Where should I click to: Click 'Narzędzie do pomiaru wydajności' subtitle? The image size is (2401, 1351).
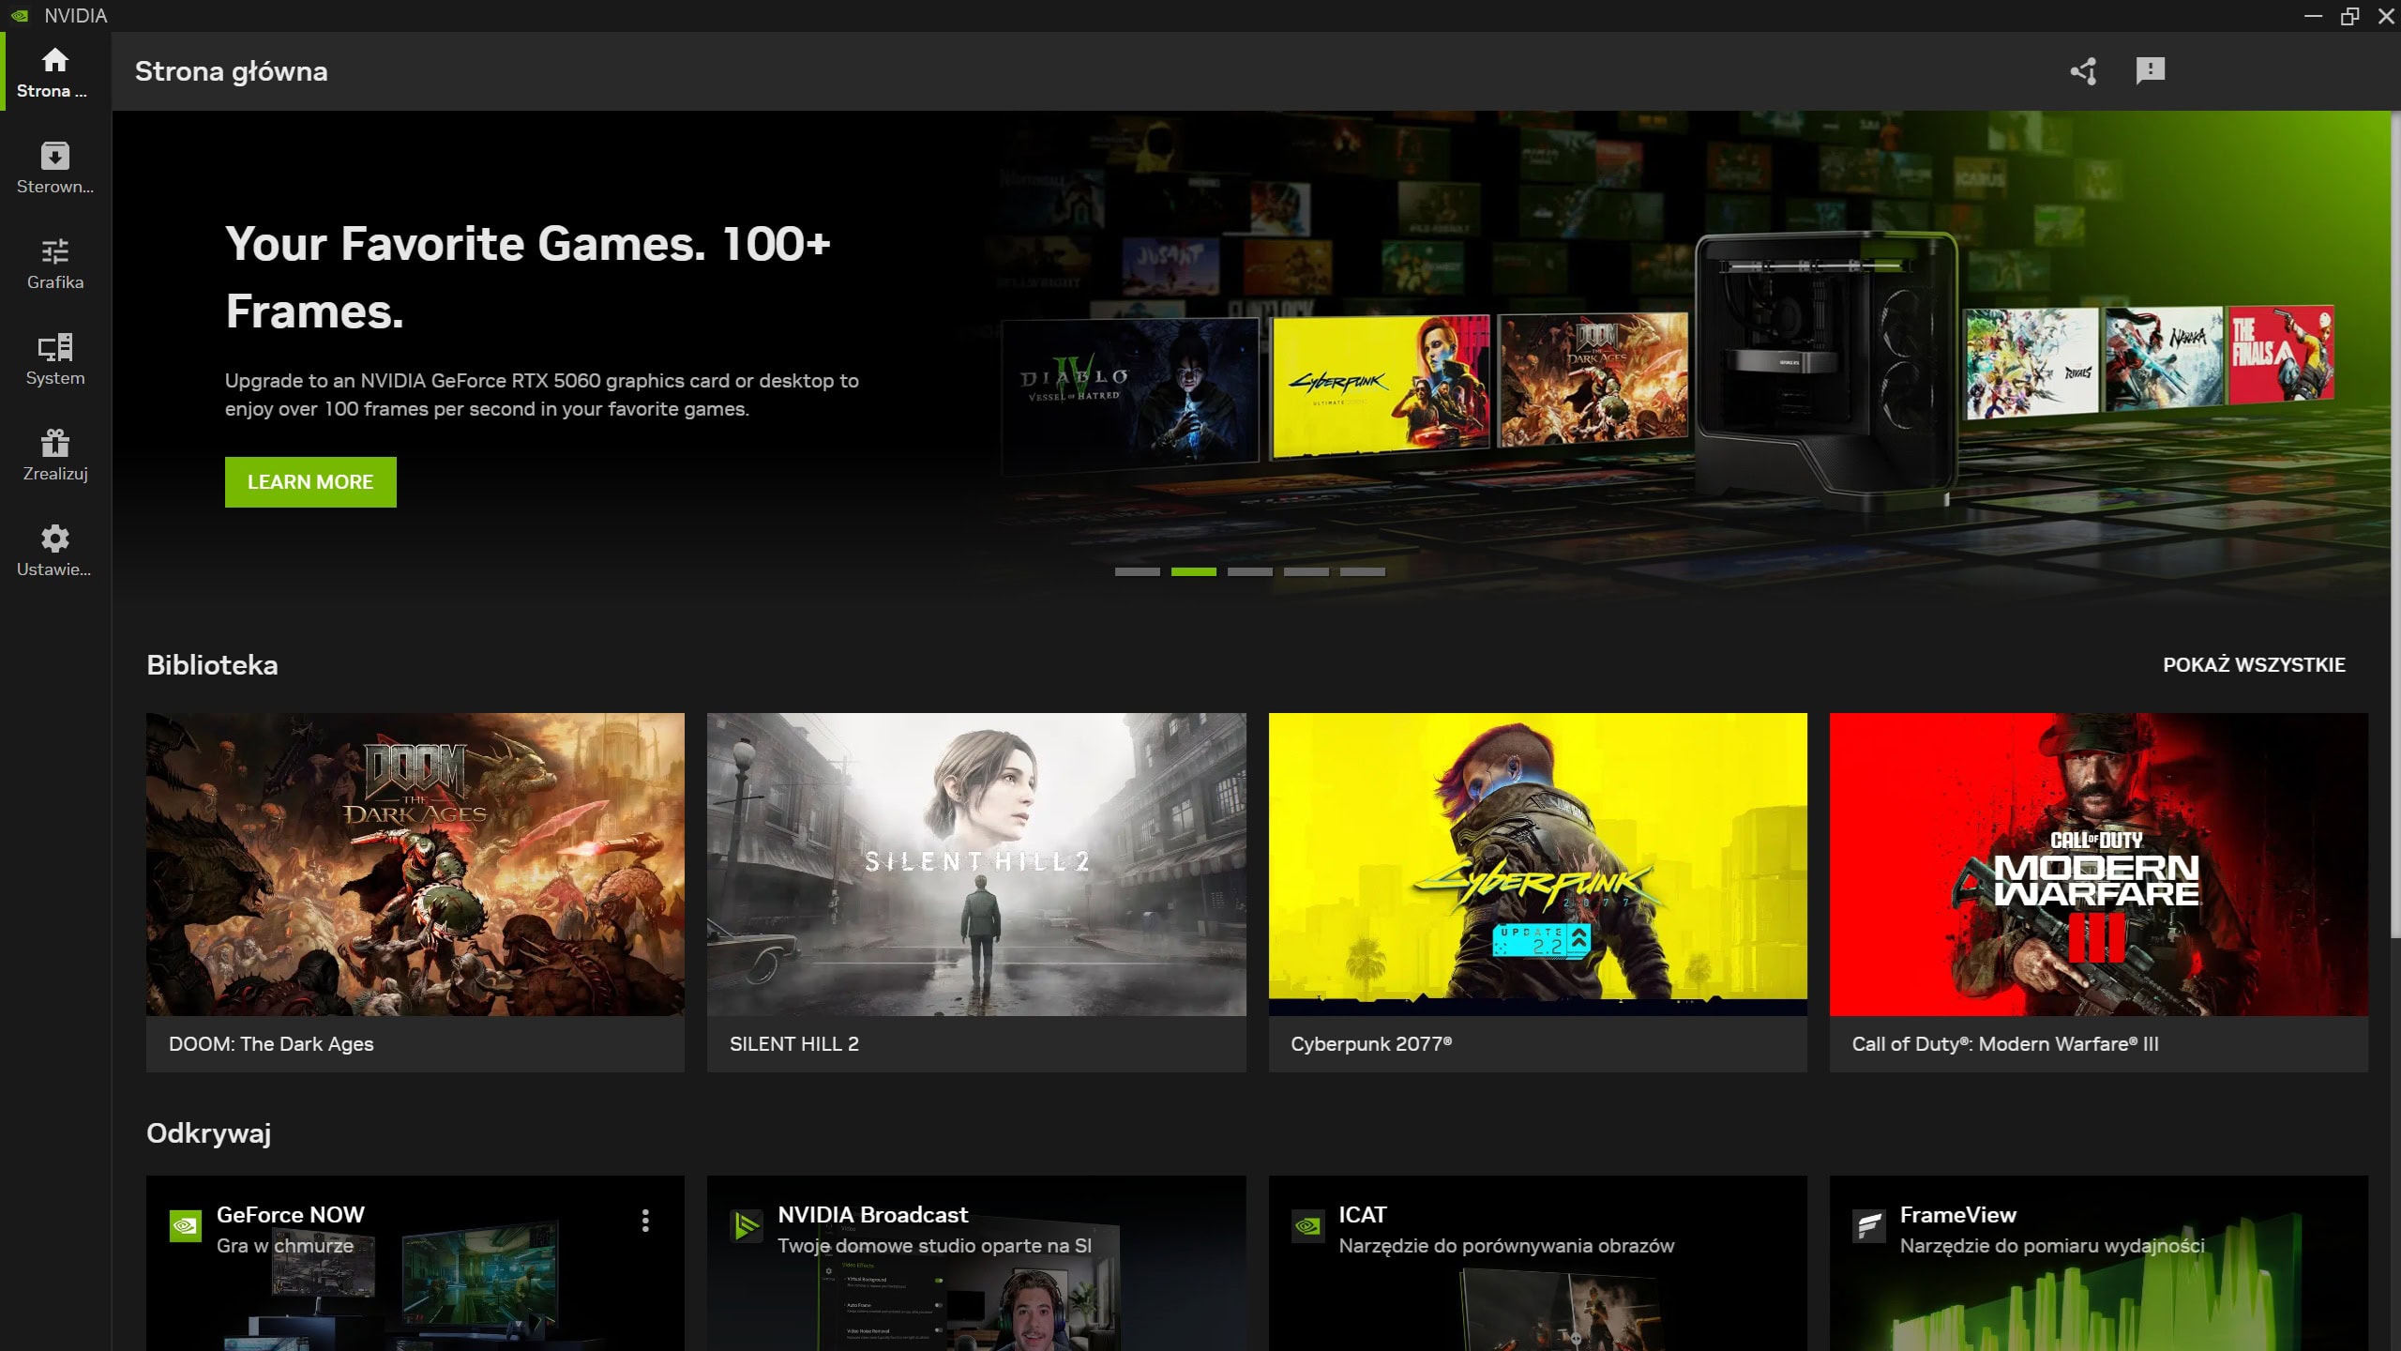tap(2052, 1246)
